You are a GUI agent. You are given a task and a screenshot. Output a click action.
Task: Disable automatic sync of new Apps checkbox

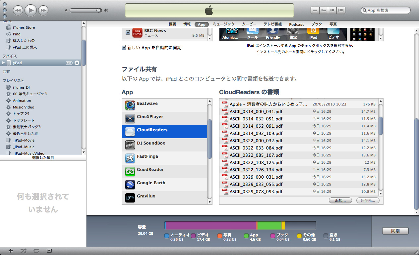pyautogui.click(x=124, y=48)
